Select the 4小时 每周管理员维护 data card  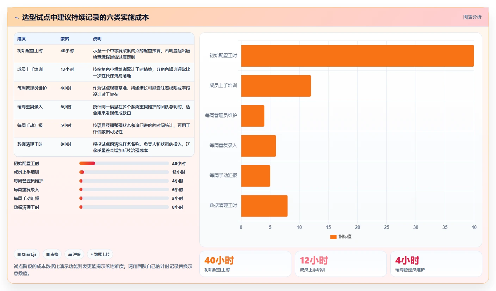[x=436, y=264]
